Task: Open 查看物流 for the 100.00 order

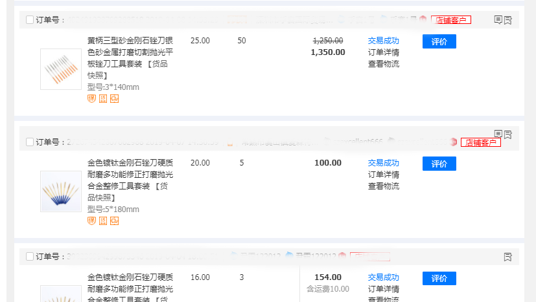Action: pyautogui.click(x=383, y=186)
